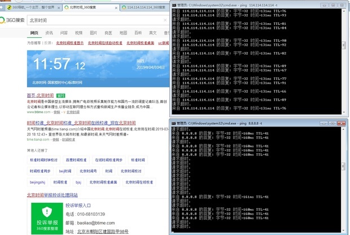Click the 电话: 010-68103139 text
This screenshot has height=235, width=350.
click(x=85, y=214)
